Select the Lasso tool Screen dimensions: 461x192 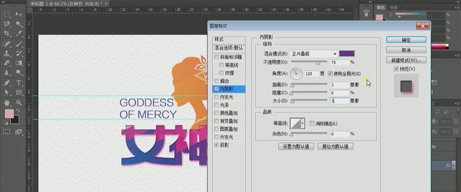(x=7, y=24)
